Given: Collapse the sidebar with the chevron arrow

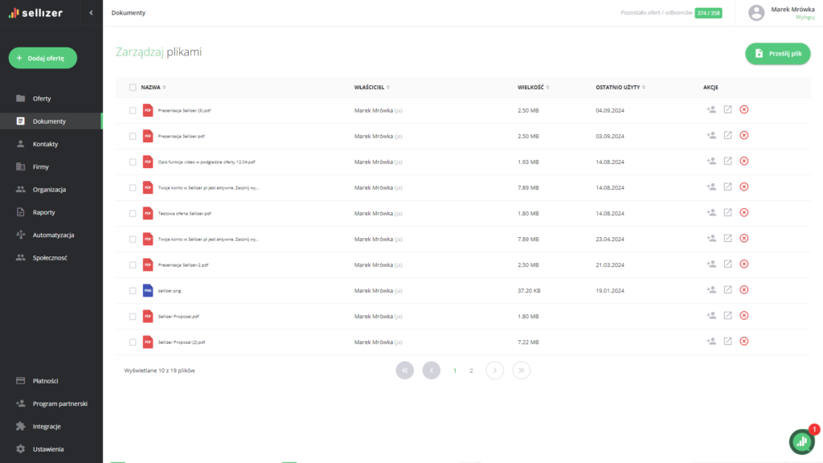Looking at the screenshot, I should (x=91, y=13).
